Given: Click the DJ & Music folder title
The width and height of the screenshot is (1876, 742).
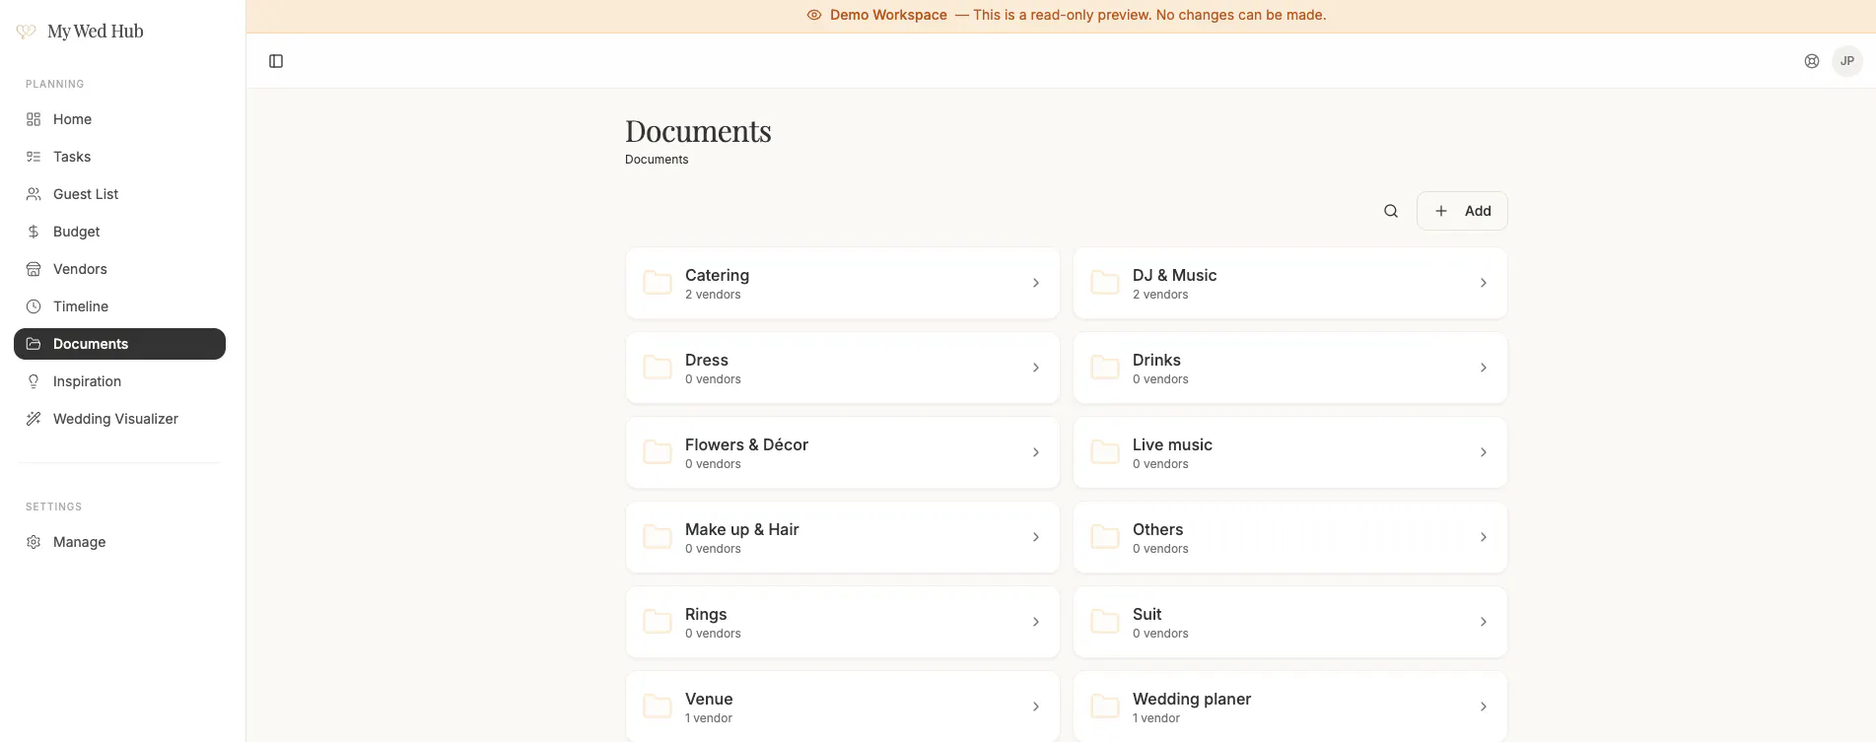Looking at the screenshot, I should 1174,275.
